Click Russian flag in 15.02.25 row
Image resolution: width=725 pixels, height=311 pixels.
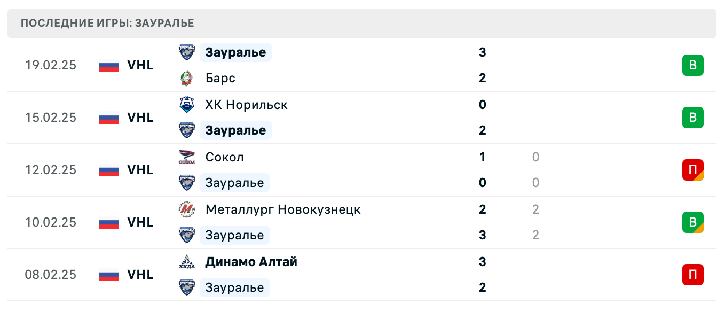coord(109,118)
